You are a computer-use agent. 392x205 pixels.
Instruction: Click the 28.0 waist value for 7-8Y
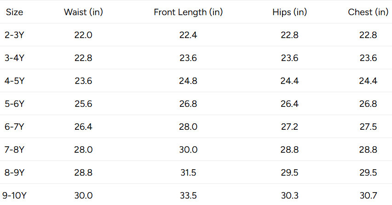click(83, 150)
